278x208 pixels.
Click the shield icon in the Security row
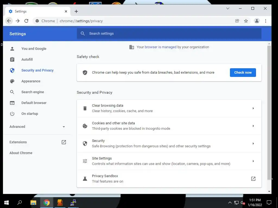point(85,144)
